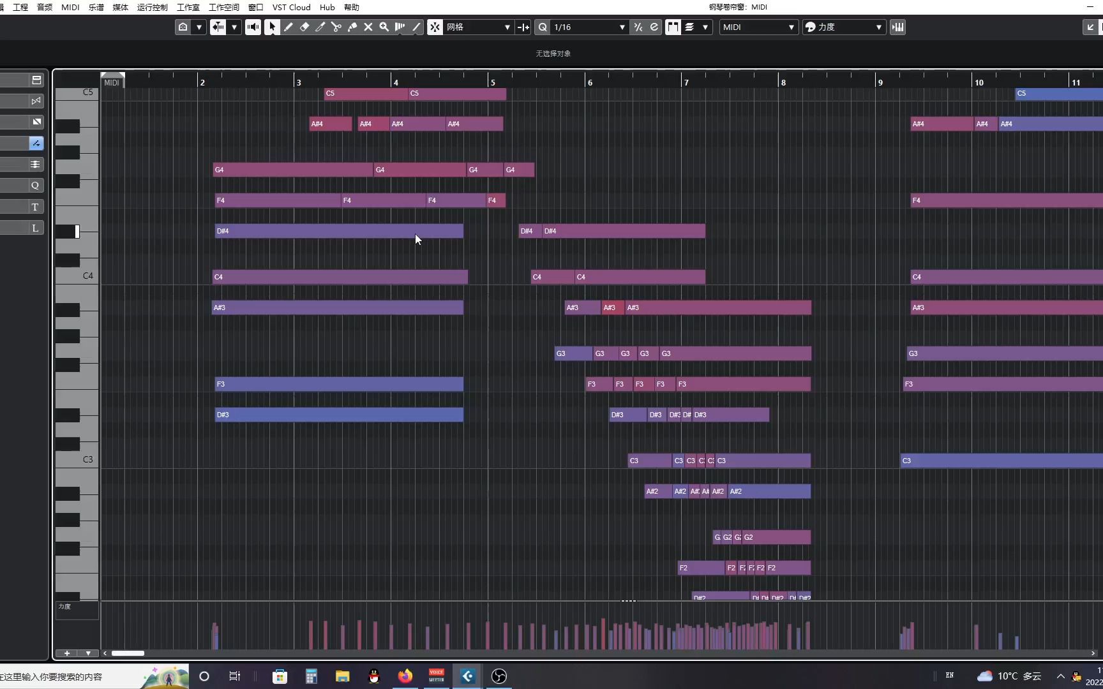Click the highlighted automation inspector icon
The height and width of the screenshot is (689, 1103).
[36, 143]
